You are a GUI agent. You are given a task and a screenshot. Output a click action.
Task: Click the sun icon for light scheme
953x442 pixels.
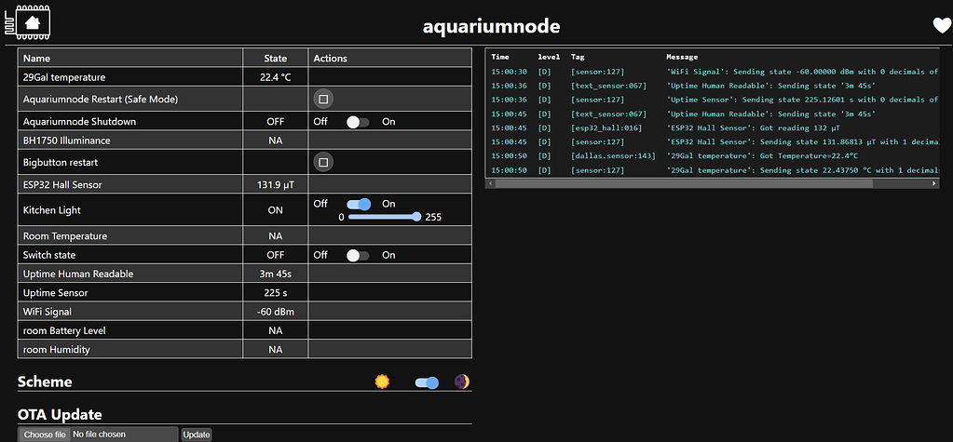(381, 382)
